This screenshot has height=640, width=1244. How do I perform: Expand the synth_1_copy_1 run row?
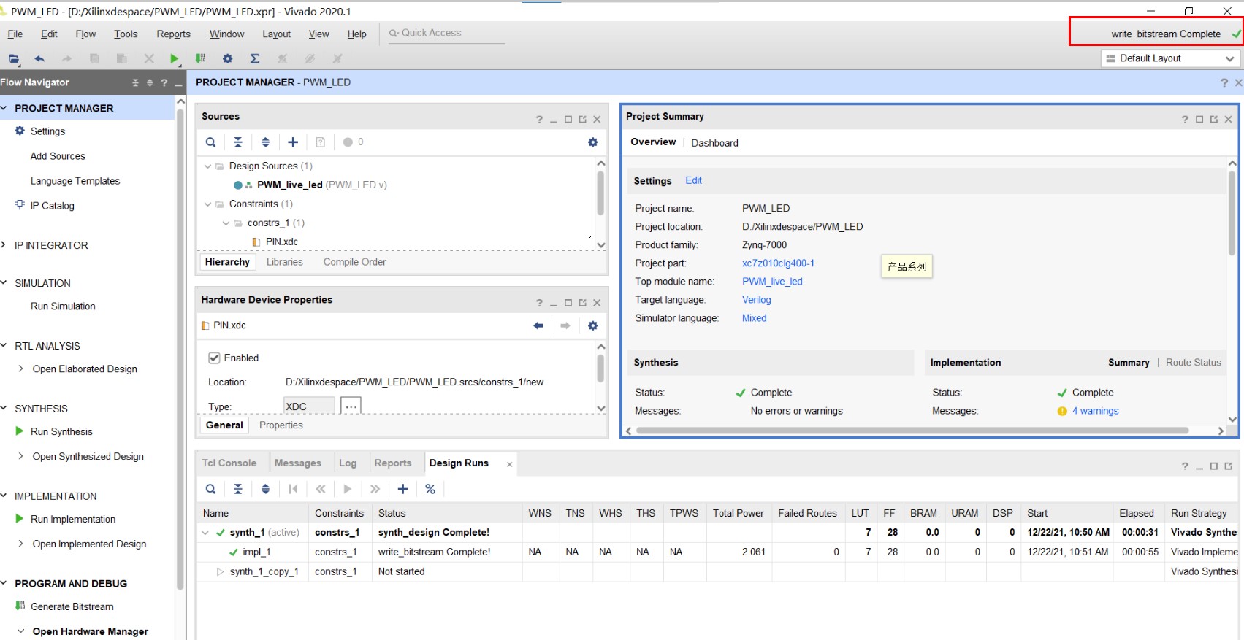click(x=220, y=571)
